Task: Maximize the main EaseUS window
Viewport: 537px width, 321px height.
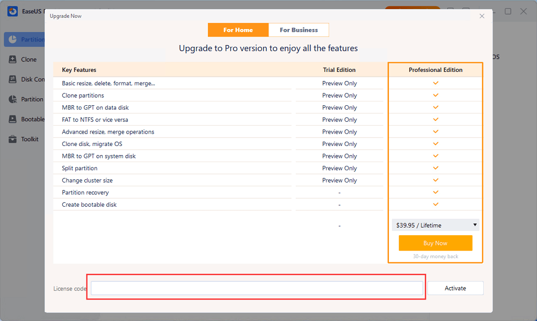Action: click(x=508, y=11)
